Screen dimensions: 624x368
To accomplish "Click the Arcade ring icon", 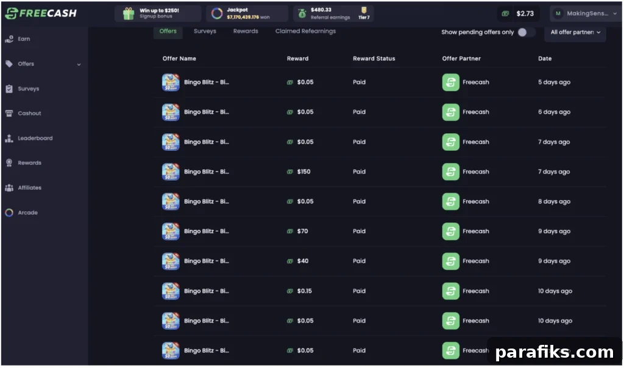I will pyautogui.click(x=9, y=213).
